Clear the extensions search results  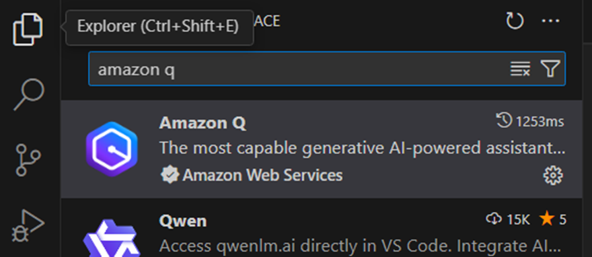pyautogui.click(x=520, y=69)
